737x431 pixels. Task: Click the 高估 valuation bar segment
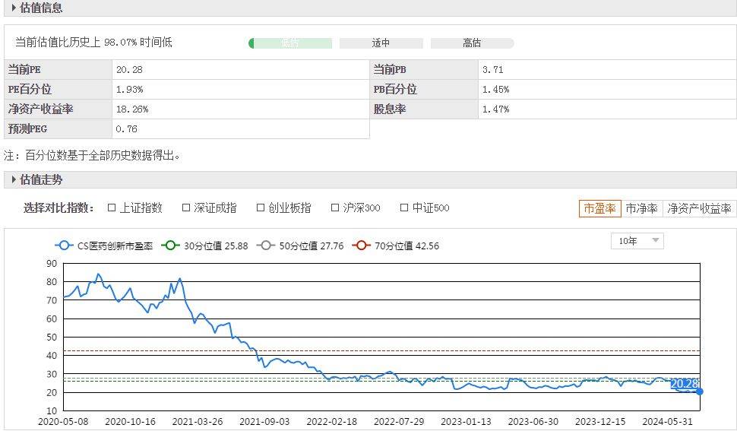472,43
